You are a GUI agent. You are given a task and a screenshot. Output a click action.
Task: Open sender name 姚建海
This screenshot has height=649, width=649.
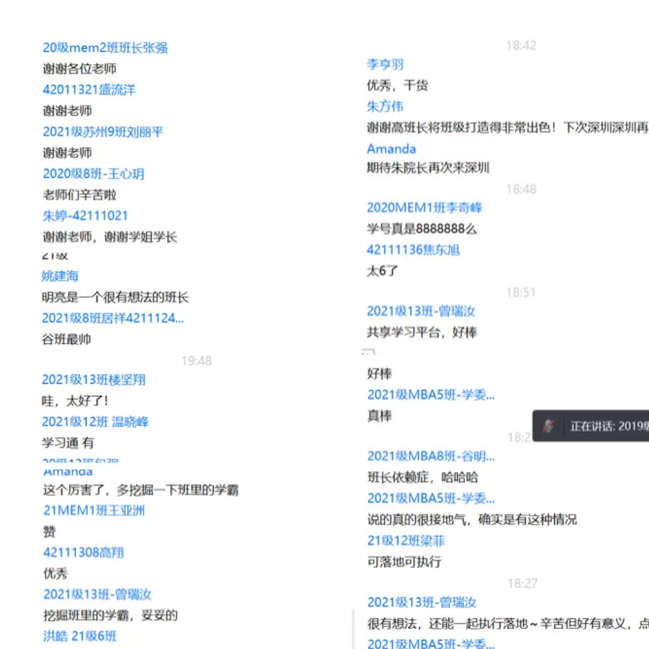click(60, 276)
